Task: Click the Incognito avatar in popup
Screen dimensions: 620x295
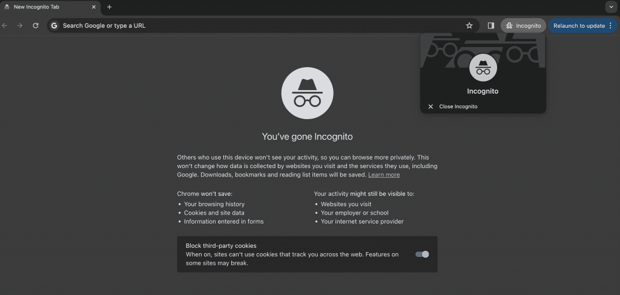Action: tap(483, 67)
